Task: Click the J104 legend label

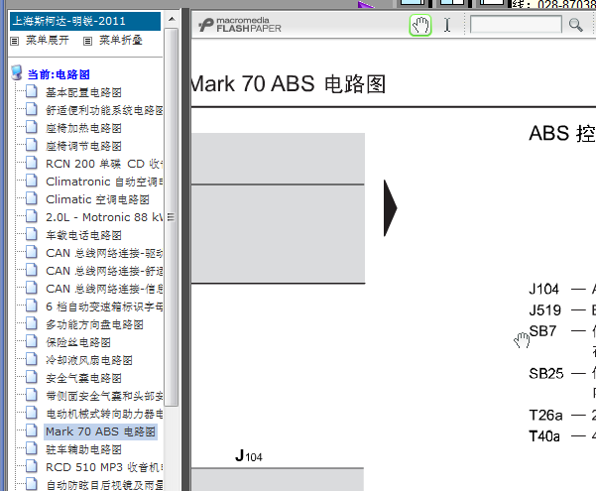Action: (x=543, y=290)
